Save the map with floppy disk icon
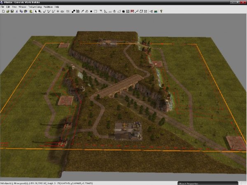247x185 pixels. click(x=12, y=11)
